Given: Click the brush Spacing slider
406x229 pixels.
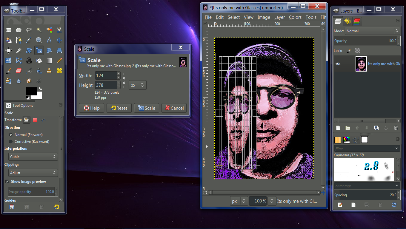Looking at the screenshot, I should point(367,195).
